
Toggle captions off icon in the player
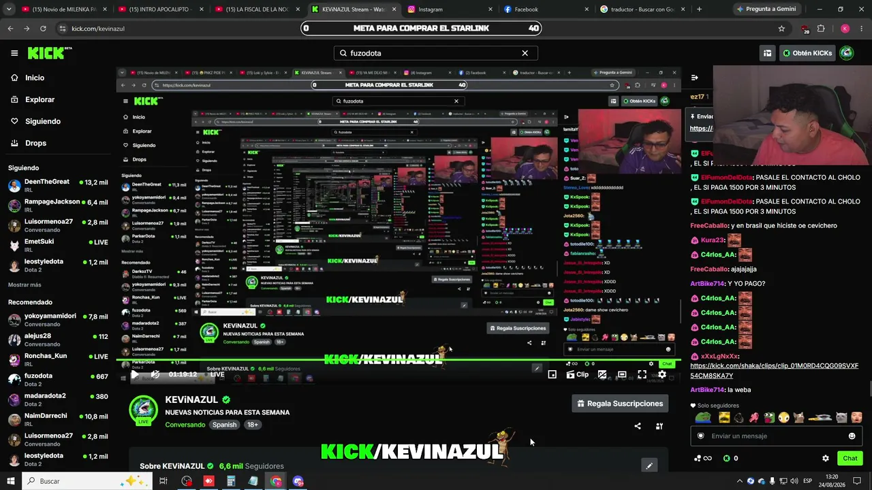pyautogui.click(x=602, y=374)
